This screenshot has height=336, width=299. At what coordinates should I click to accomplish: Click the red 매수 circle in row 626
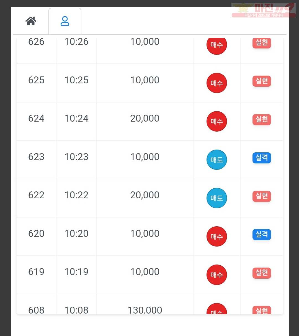pos(217,44)
